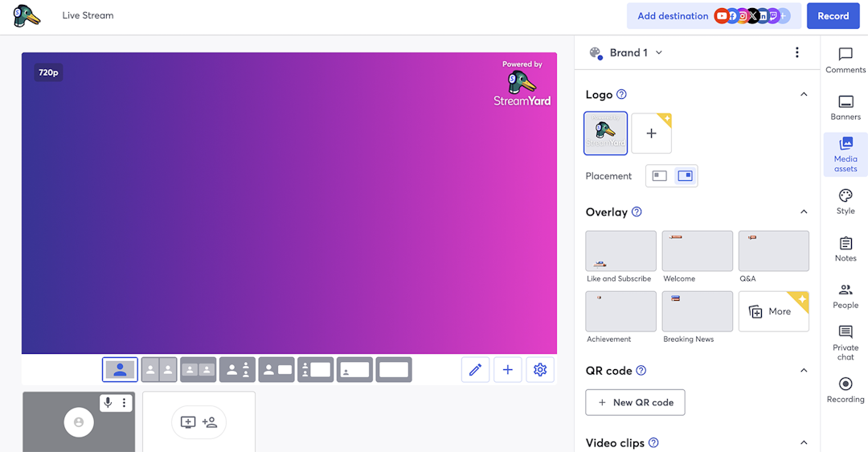868x452 pixels.
Task: Click the Live Stream title text
Action: coord(88,15)
